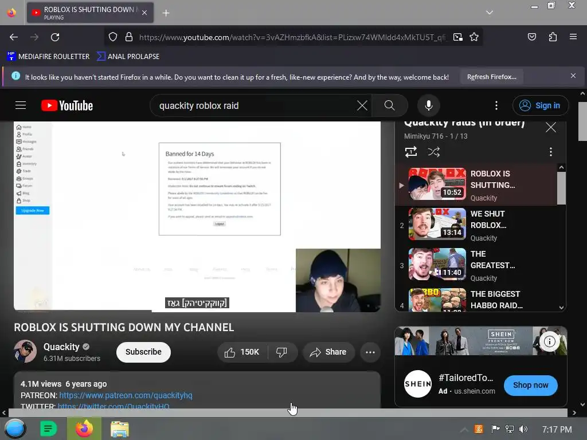Viewport: 587px width, 440px height.
Task: Dislike the video with thumbs down
Action: [281, 352]
